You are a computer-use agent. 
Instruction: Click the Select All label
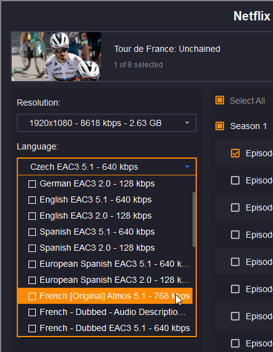[x=247, y=101]
